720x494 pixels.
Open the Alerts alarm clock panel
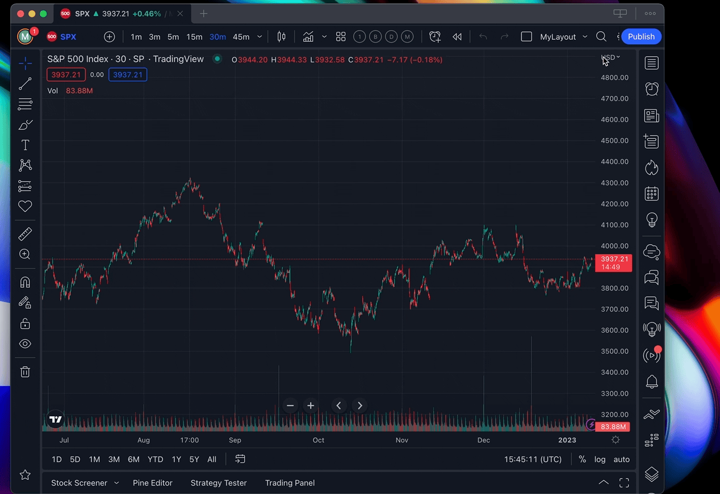click(651, 89)
